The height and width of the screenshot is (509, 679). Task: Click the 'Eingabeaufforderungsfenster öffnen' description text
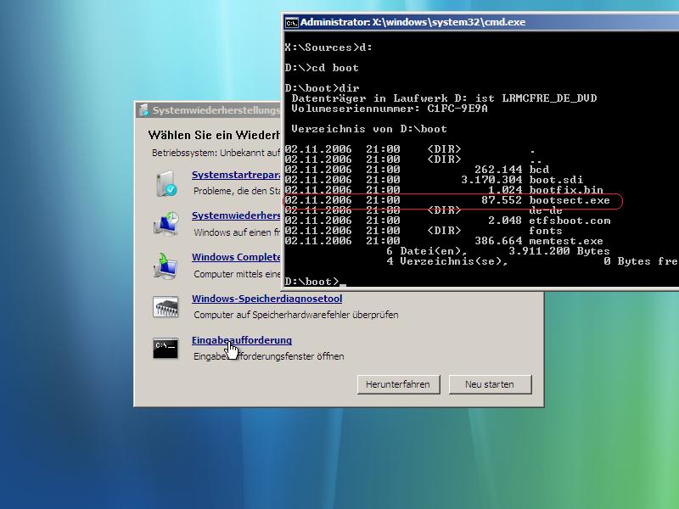[x=269, y=356]
